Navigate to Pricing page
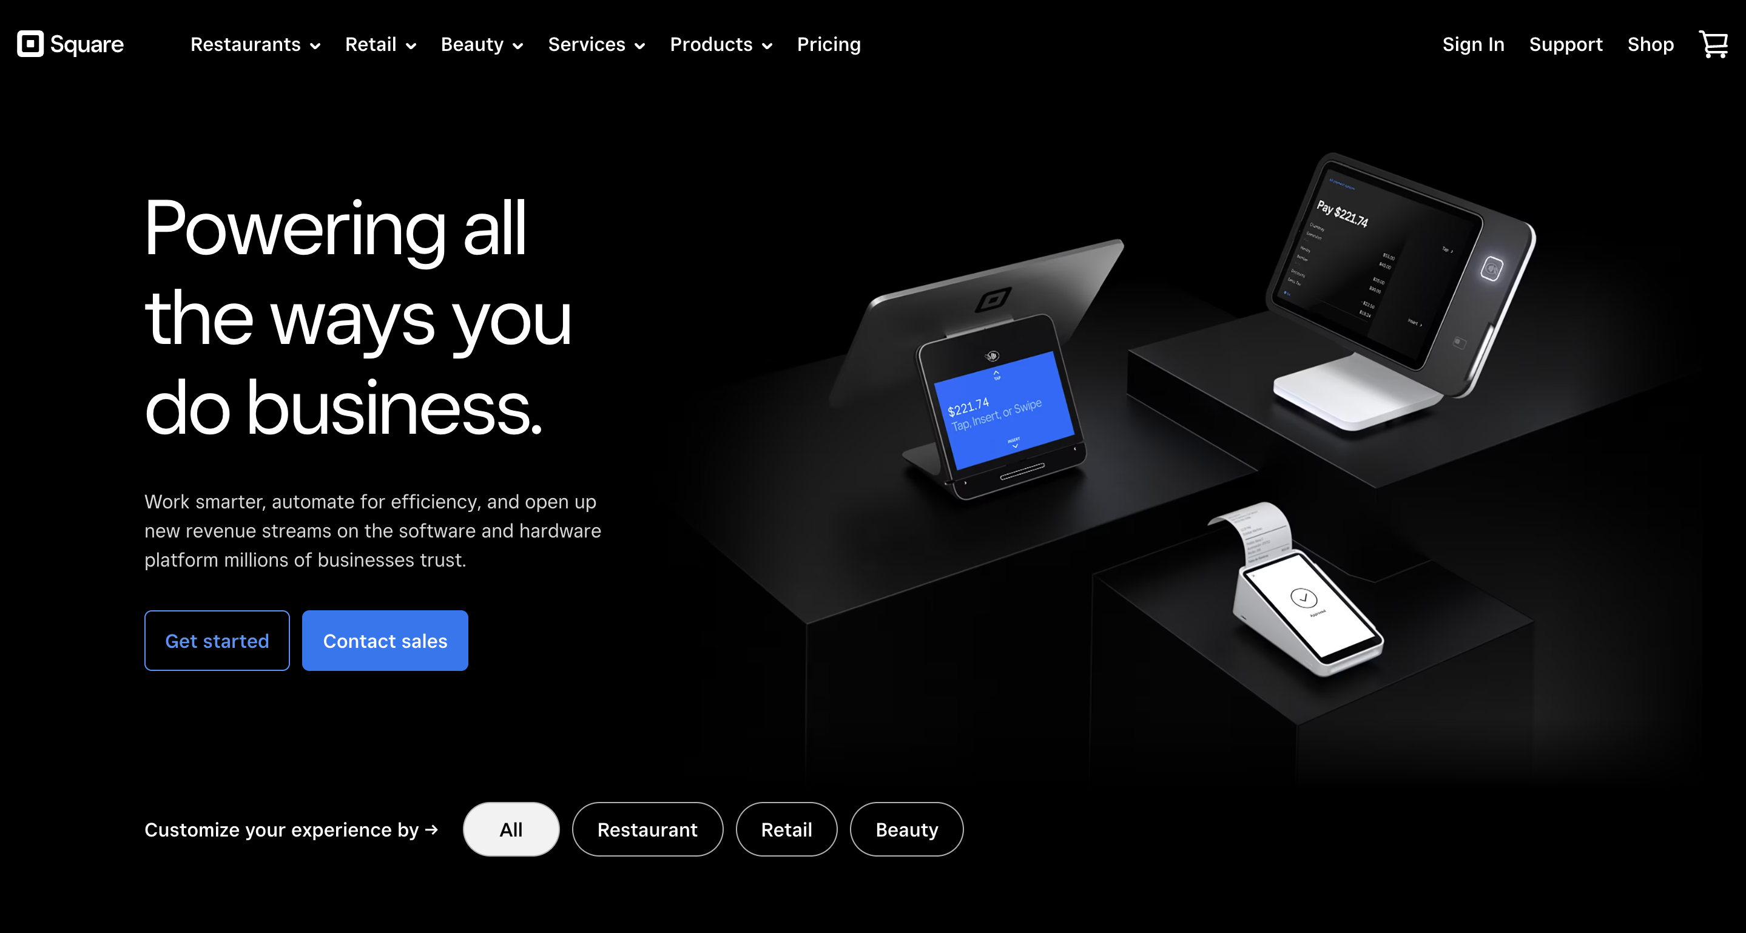The image size is (1746, 933). 828,45
